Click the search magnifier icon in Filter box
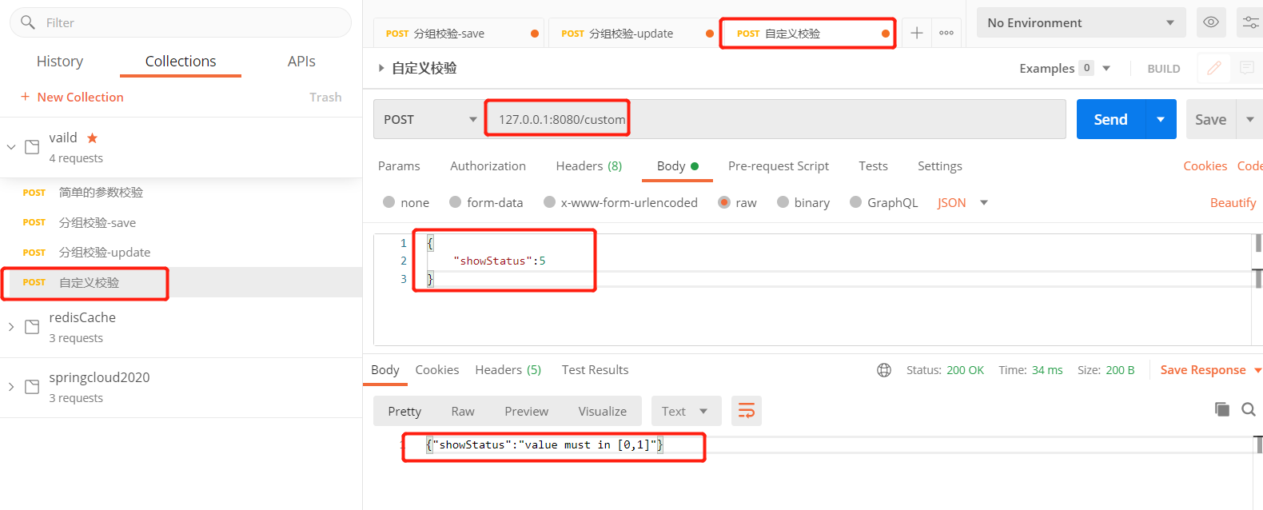This screenshot has width=1263, height=510. (28, 22)
